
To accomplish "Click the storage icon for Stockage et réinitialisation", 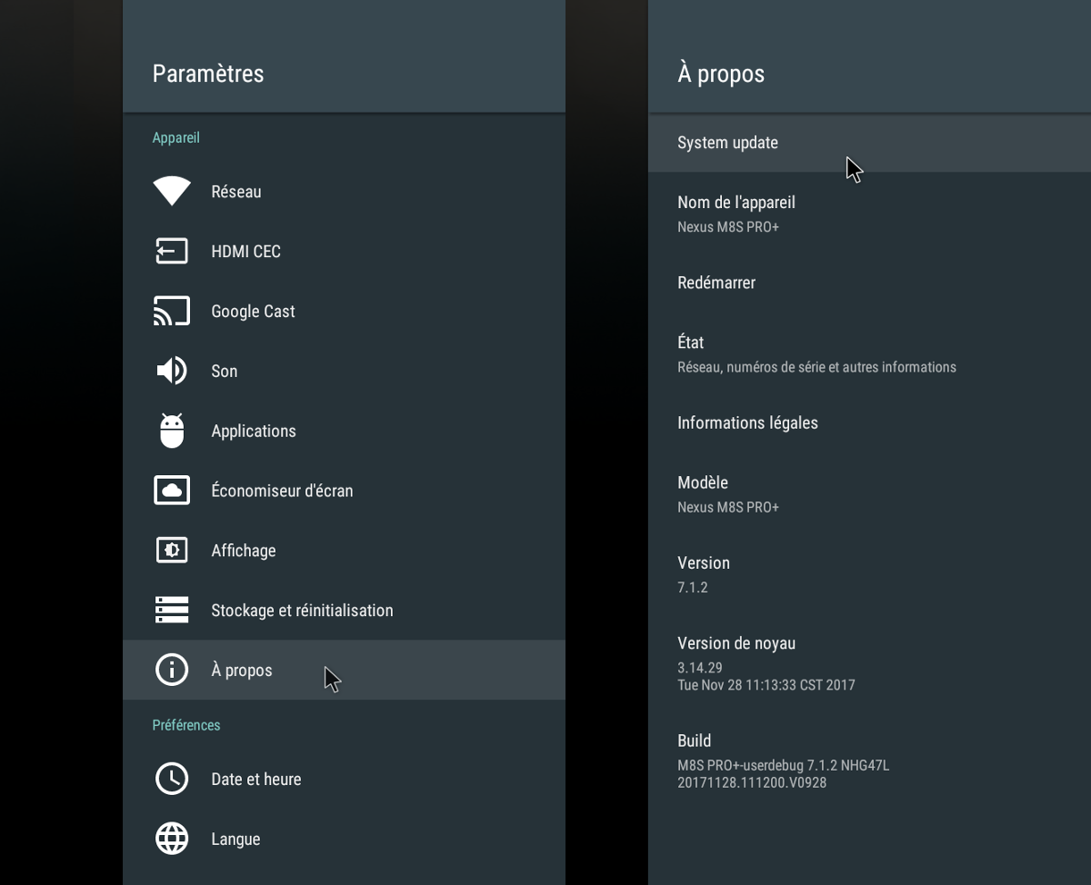I will [x=172, y=611].
